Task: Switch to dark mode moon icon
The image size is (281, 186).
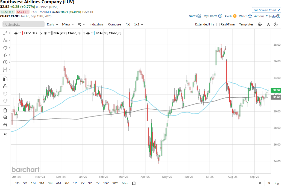Action: pos(276,24)
